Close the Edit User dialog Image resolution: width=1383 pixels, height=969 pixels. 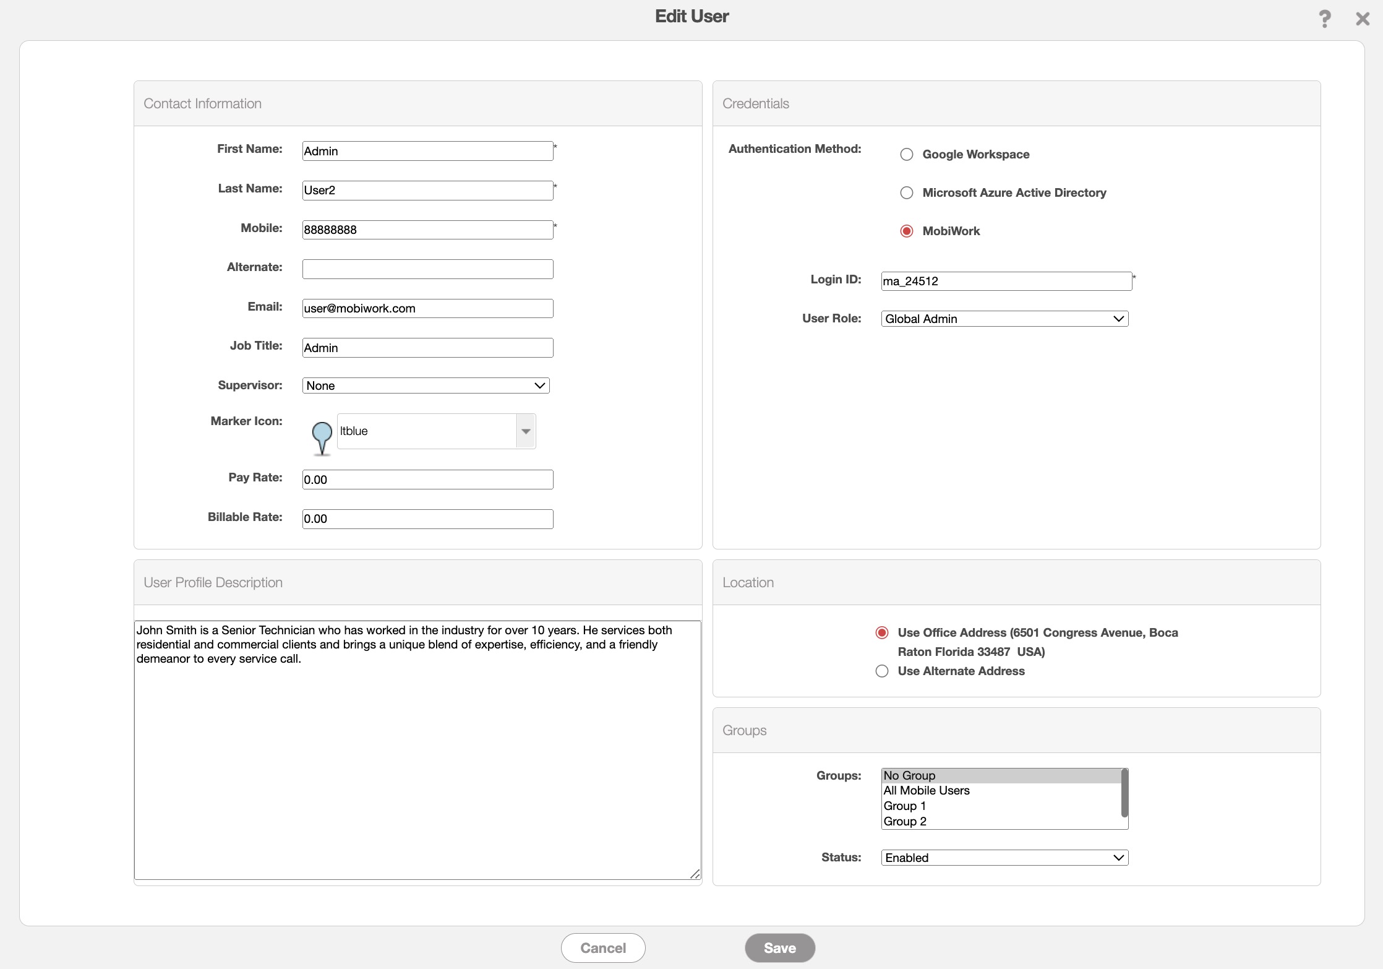point(1362,19)
